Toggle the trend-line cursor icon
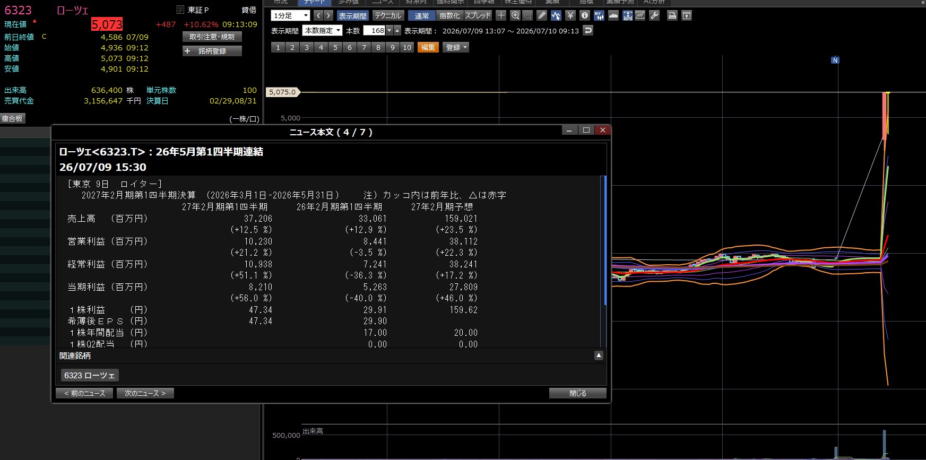 point(556,15)
